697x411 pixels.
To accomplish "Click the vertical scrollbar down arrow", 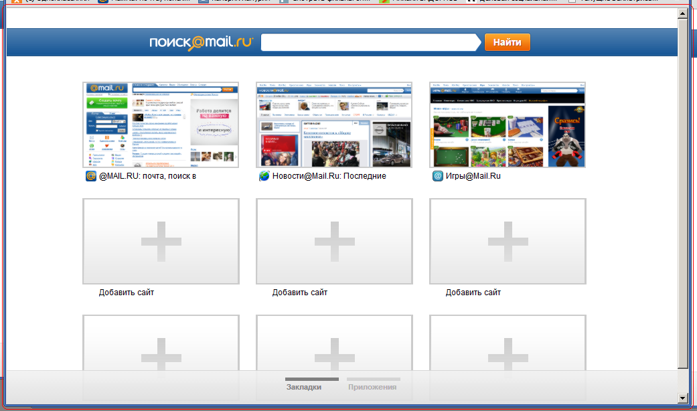I will click(683, 398).
